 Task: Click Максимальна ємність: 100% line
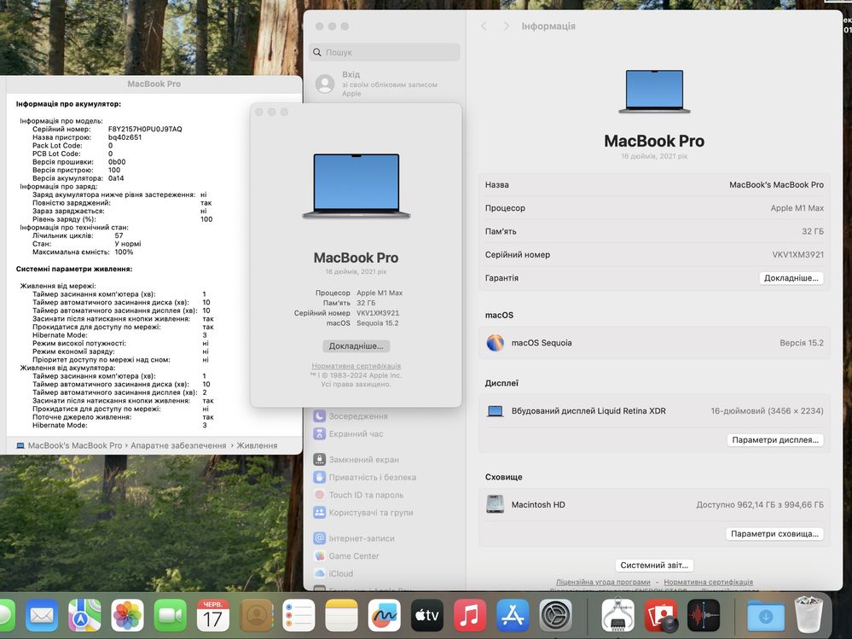[83, 253]
